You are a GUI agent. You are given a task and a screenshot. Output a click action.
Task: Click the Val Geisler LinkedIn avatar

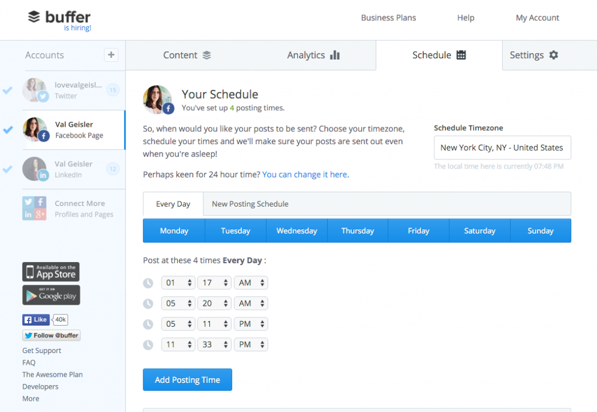[35, 169]
